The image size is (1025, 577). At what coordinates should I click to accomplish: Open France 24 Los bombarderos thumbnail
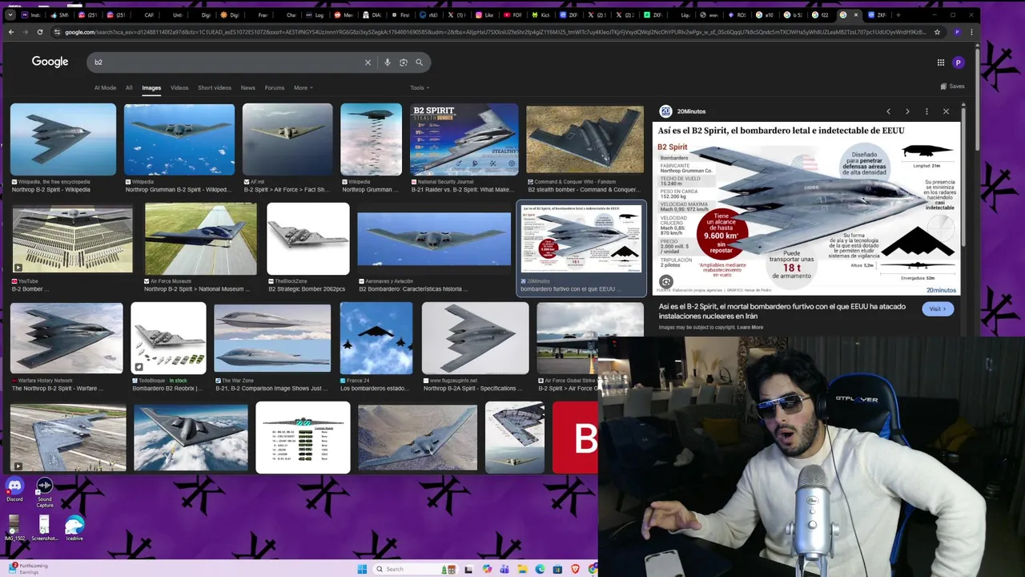click(x=376, y=338)
